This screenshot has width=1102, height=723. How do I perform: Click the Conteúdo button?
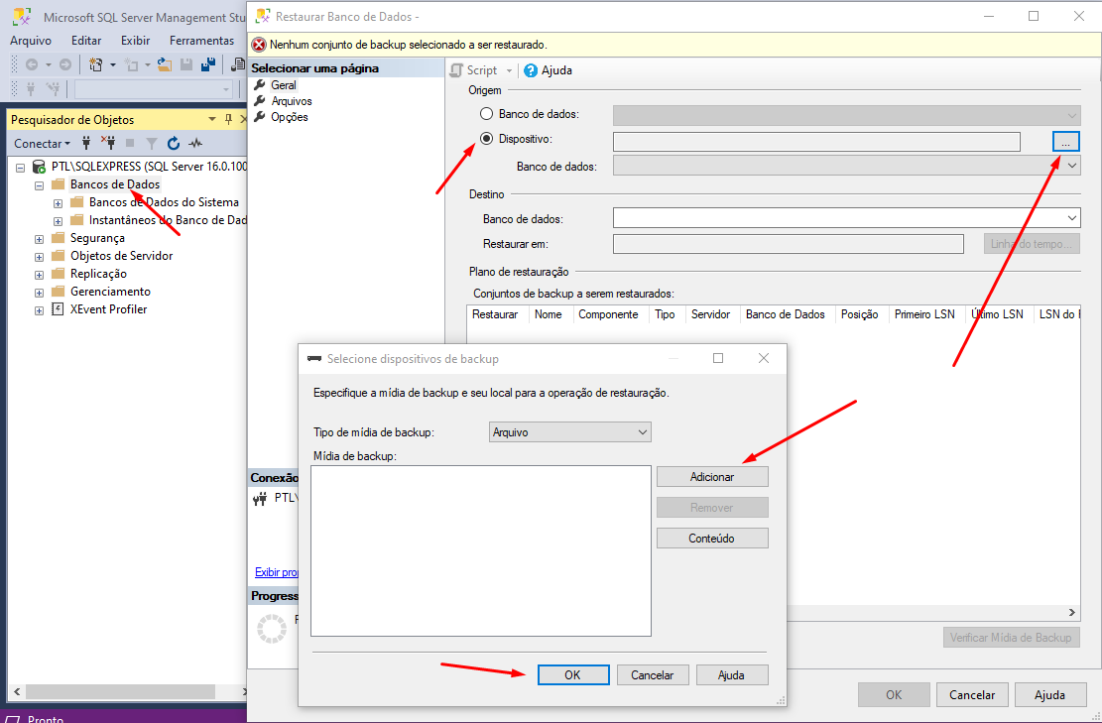(712, 539)
